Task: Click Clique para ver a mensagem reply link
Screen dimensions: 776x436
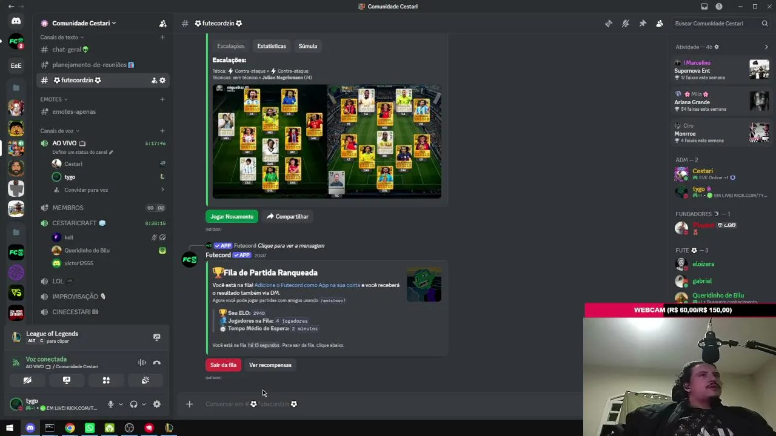Action: pyautogui.click(x=291, y=246)
